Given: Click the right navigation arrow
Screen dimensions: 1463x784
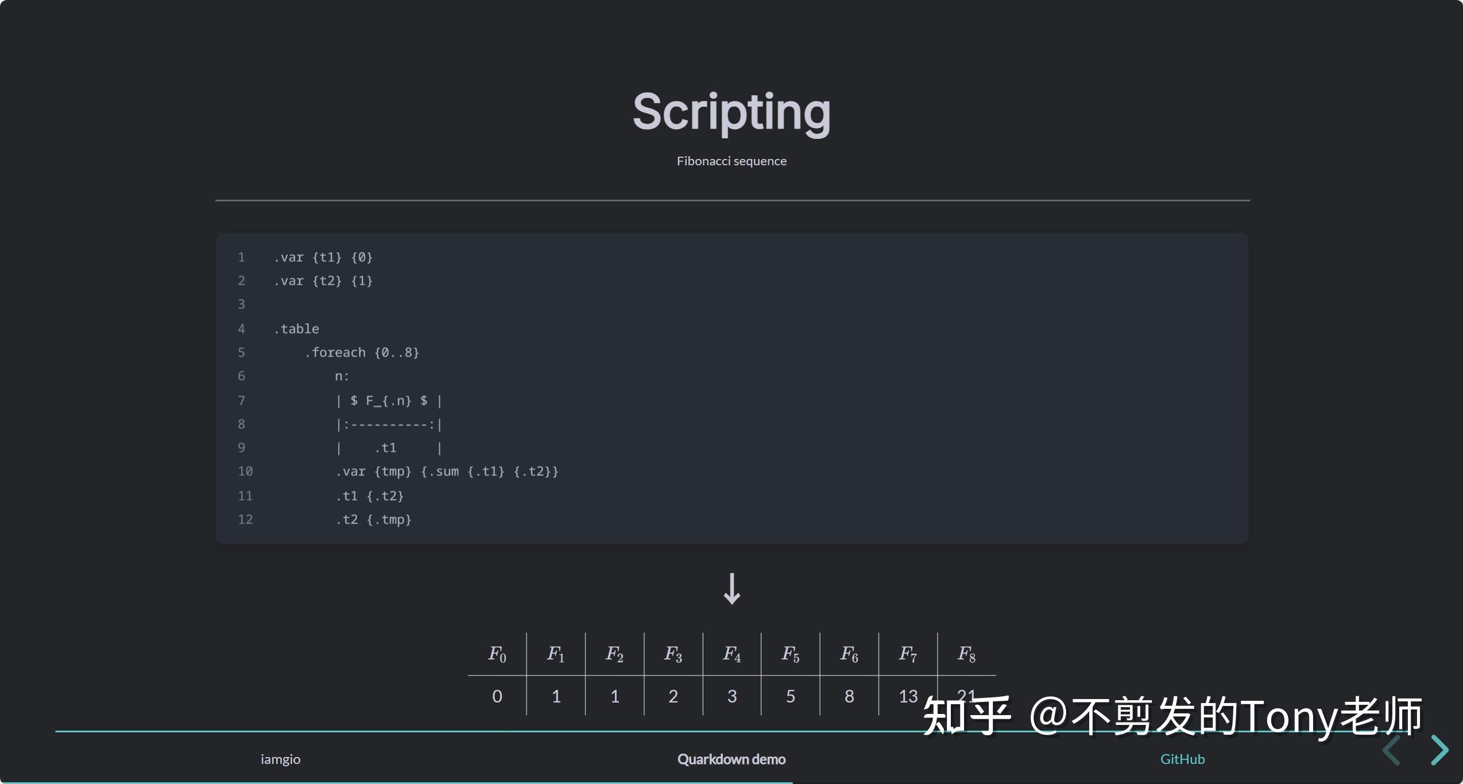Looking at the screenshot, I should coord(1441,750).
